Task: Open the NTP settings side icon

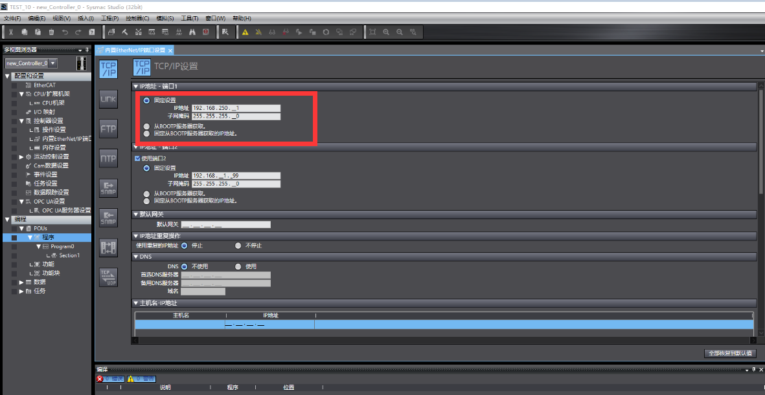Action: [108, 158]
